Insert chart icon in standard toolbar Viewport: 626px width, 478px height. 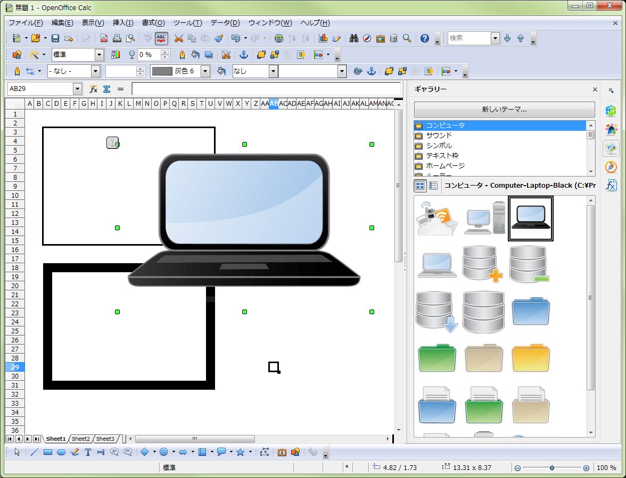323,38
